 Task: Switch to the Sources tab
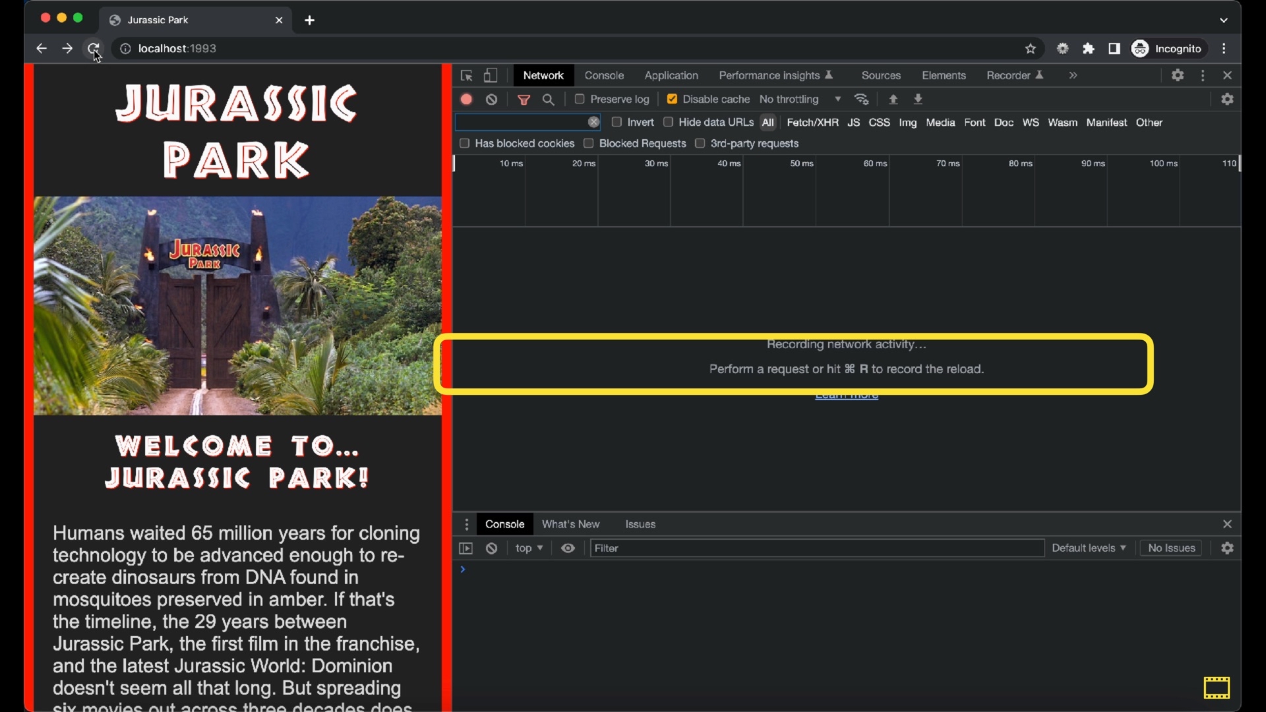coord(881,76)
